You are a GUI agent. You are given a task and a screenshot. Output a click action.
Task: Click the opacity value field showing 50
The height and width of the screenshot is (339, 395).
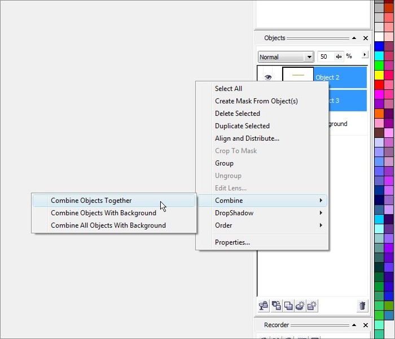click(x=324, y=56)
